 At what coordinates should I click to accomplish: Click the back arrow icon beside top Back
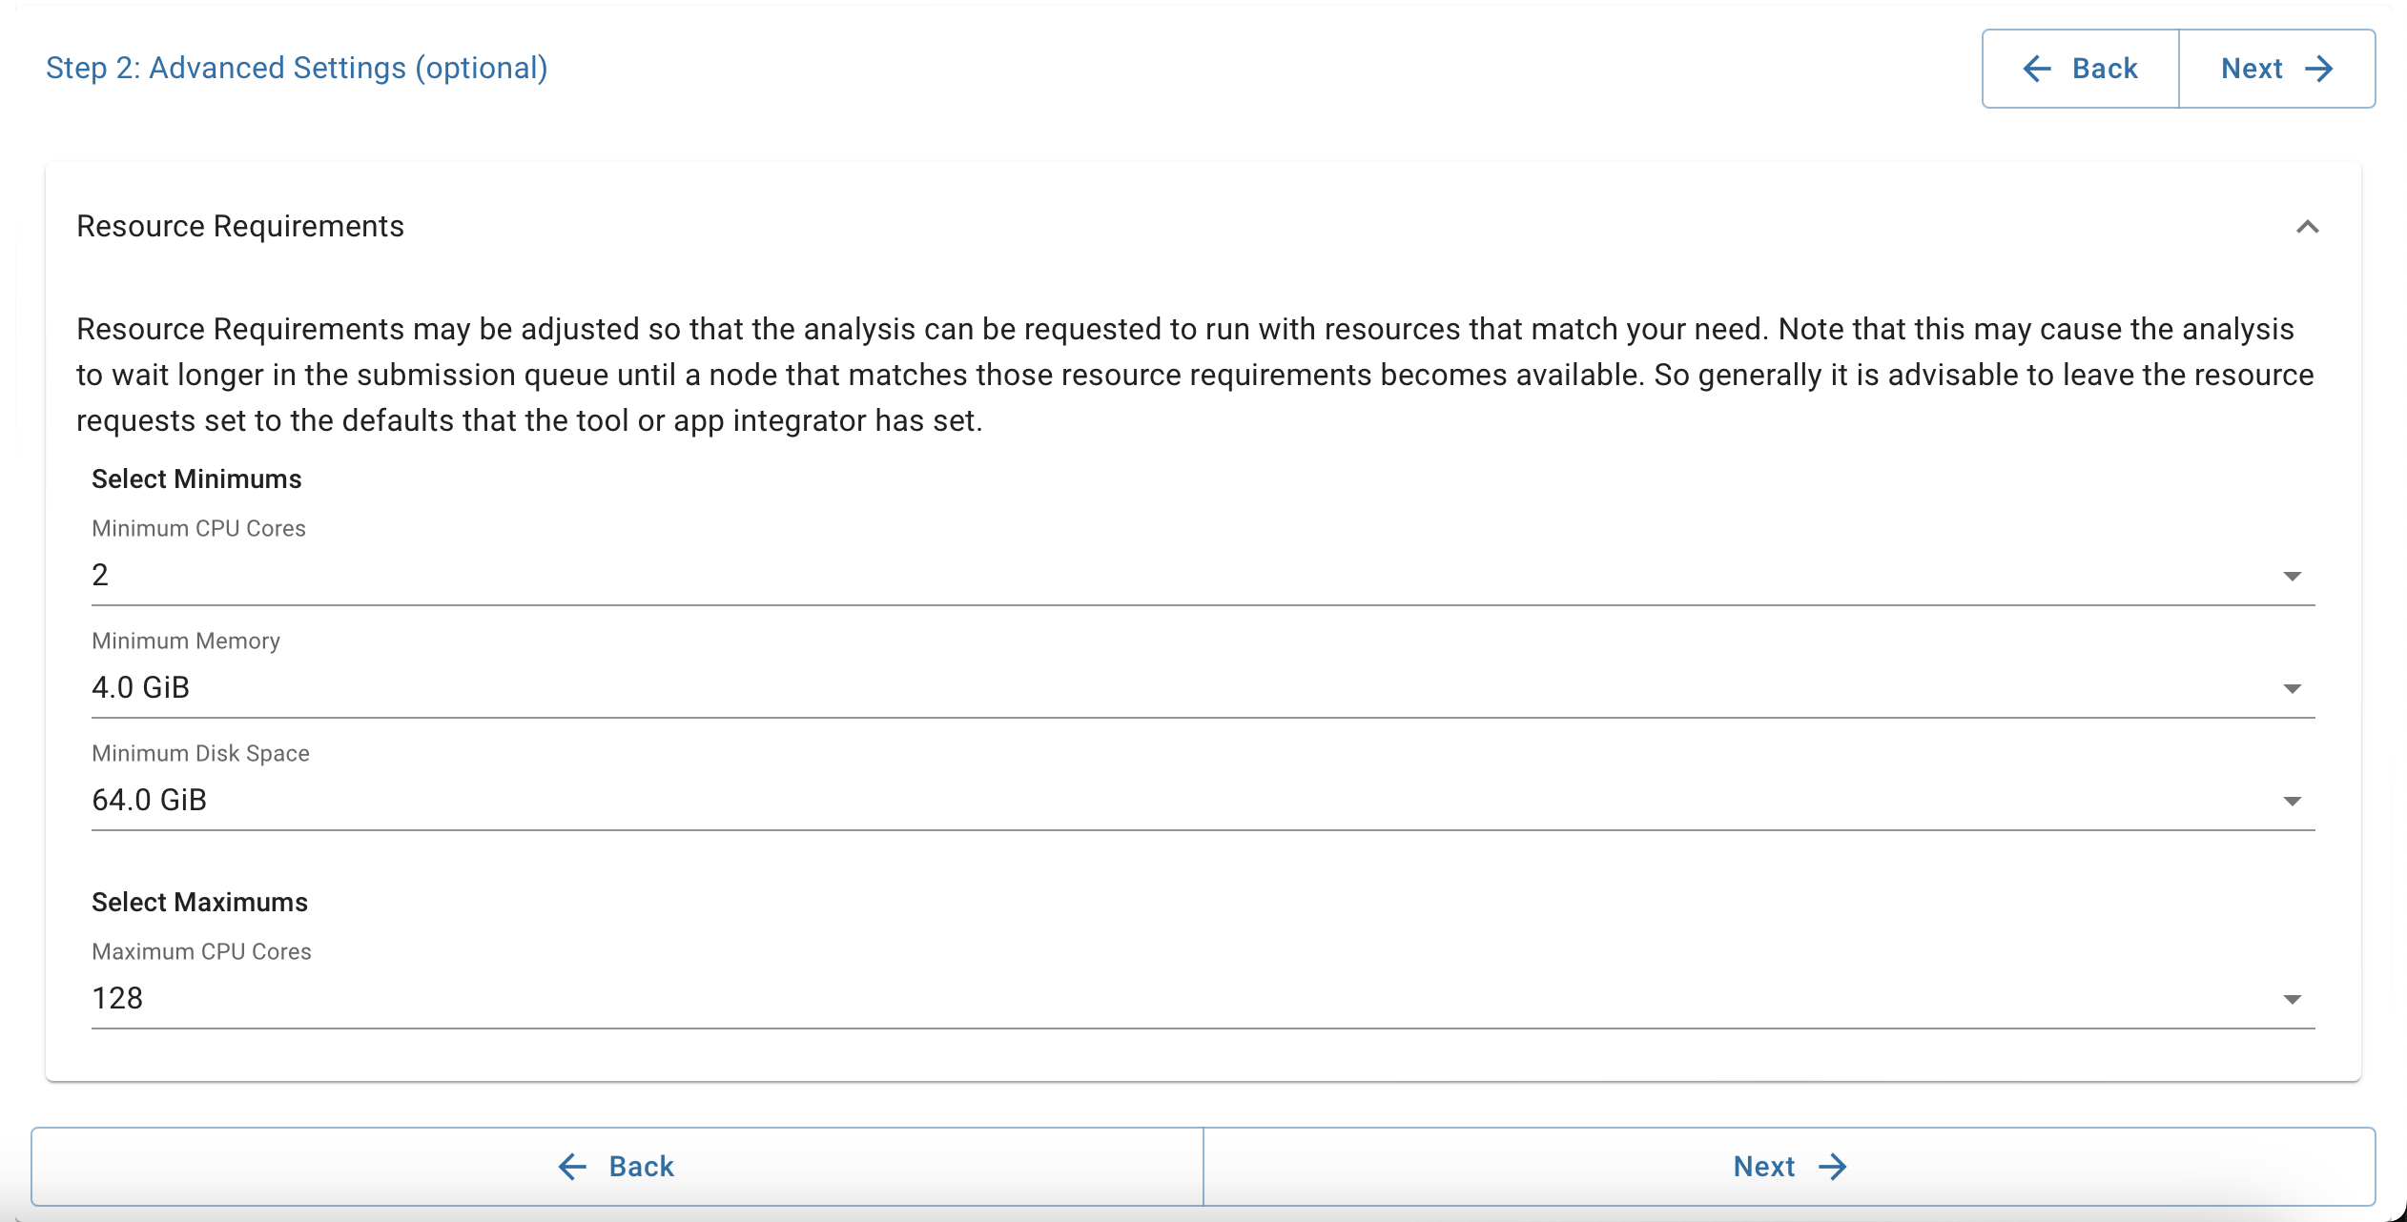pos(2037,68)
